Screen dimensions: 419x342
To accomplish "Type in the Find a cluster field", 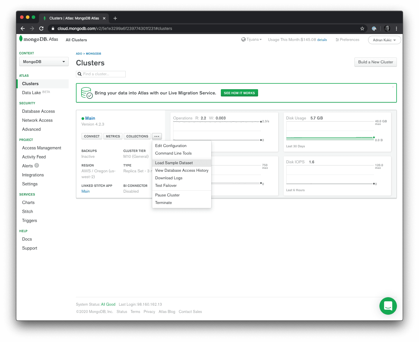I will tap(103, 74).
